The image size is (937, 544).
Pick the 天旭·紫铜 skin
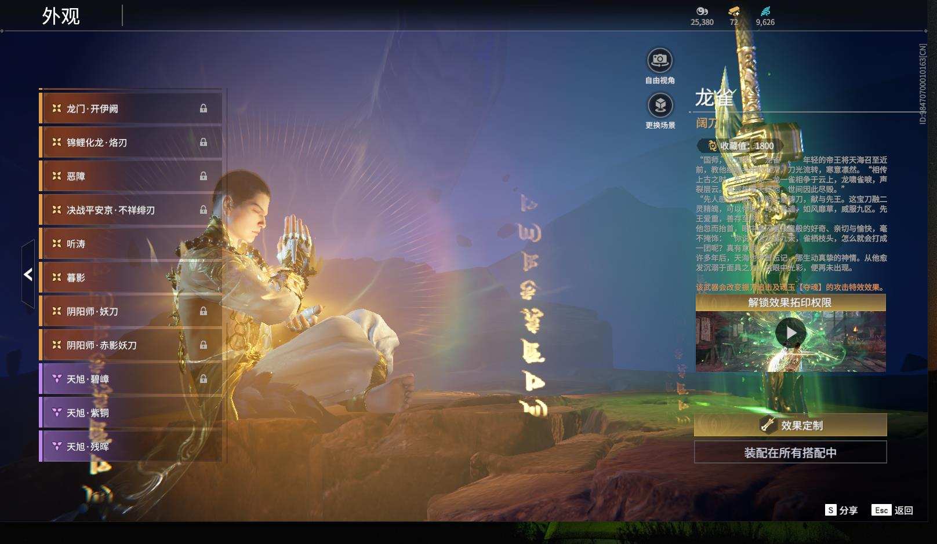130,412
